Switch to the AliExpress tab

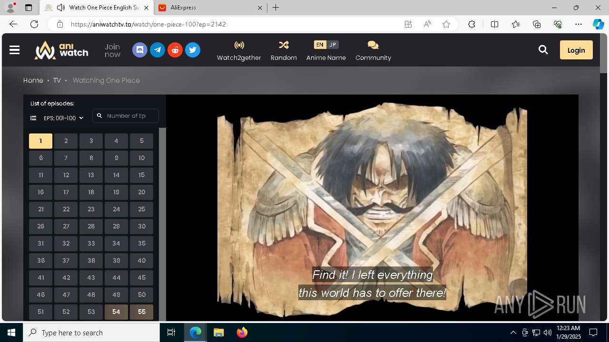209,8
